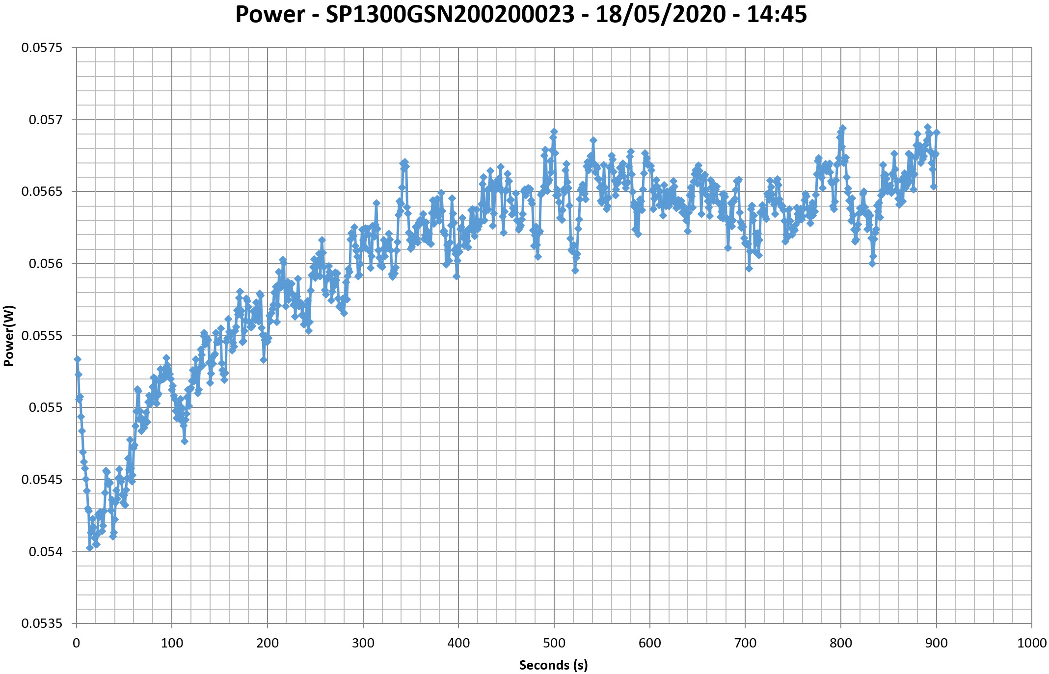The width and height of the screenshot is (1049, 674).
Task: Click the 0.055 y-axis tick label
Action: [x=46, y=408]
